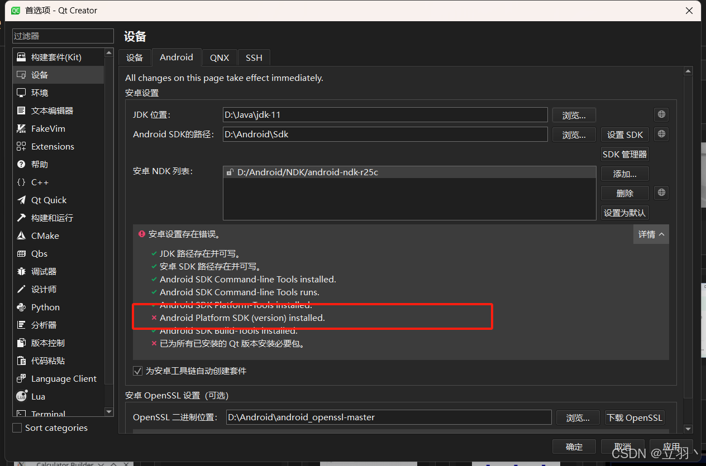
Task: Open the FakeVim settings page
Action: 46,128
